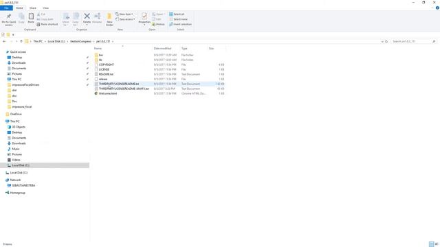Click the Network icon in navigation pane
The height and width of the screenshot is (247, 440).
(8, 180)
